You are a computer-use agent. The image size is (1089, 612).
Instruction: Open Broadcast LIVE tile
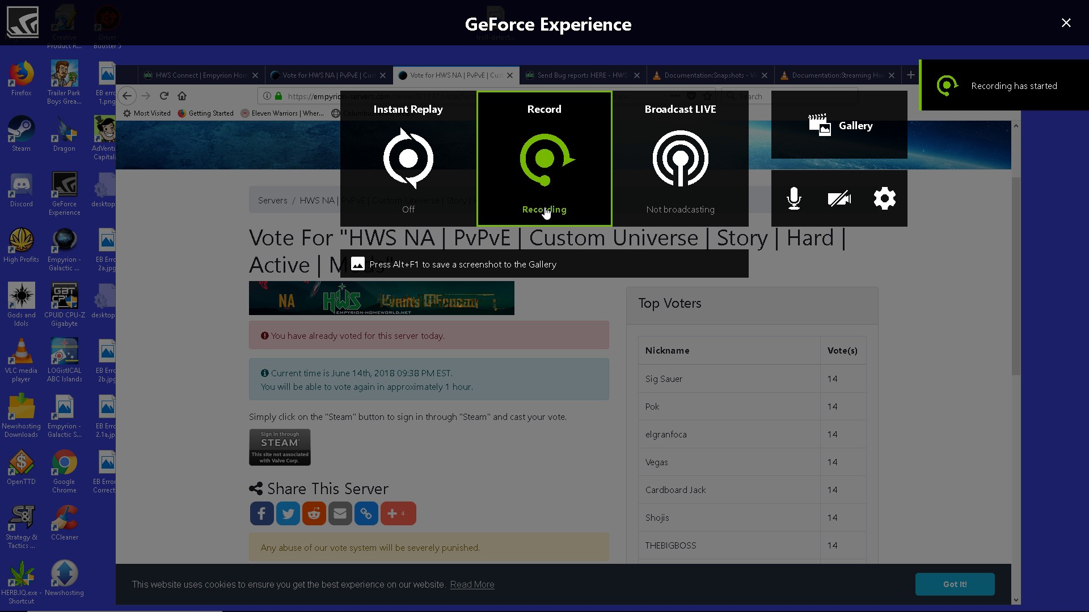pos(681,159)
